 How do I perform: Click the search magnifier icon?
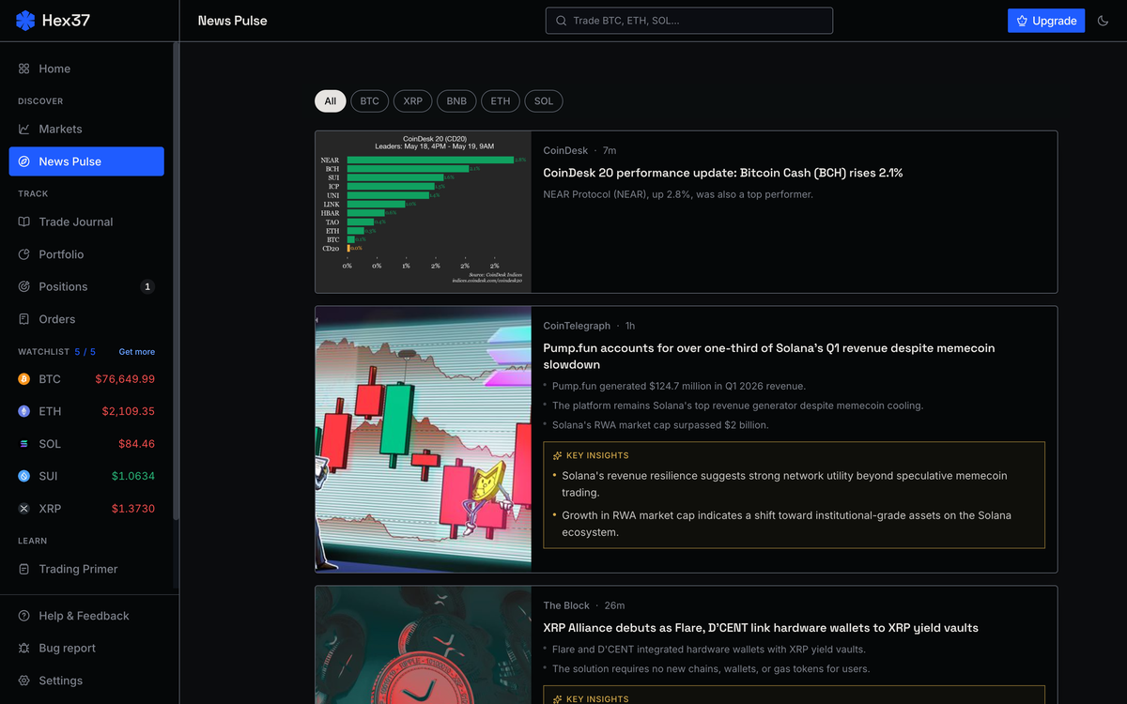562,21
